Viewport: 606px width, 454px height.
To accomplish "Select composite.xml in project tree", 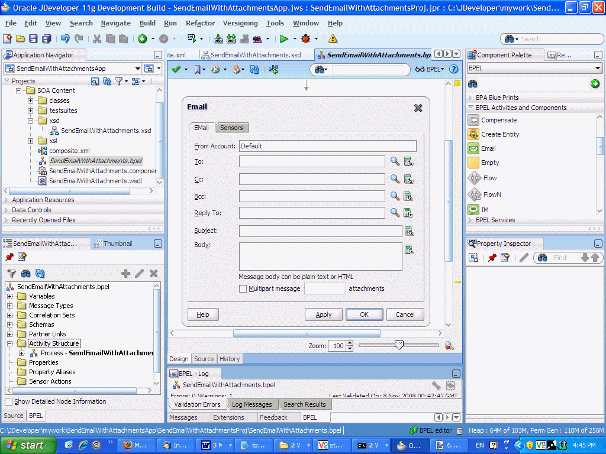I will 70,151.
